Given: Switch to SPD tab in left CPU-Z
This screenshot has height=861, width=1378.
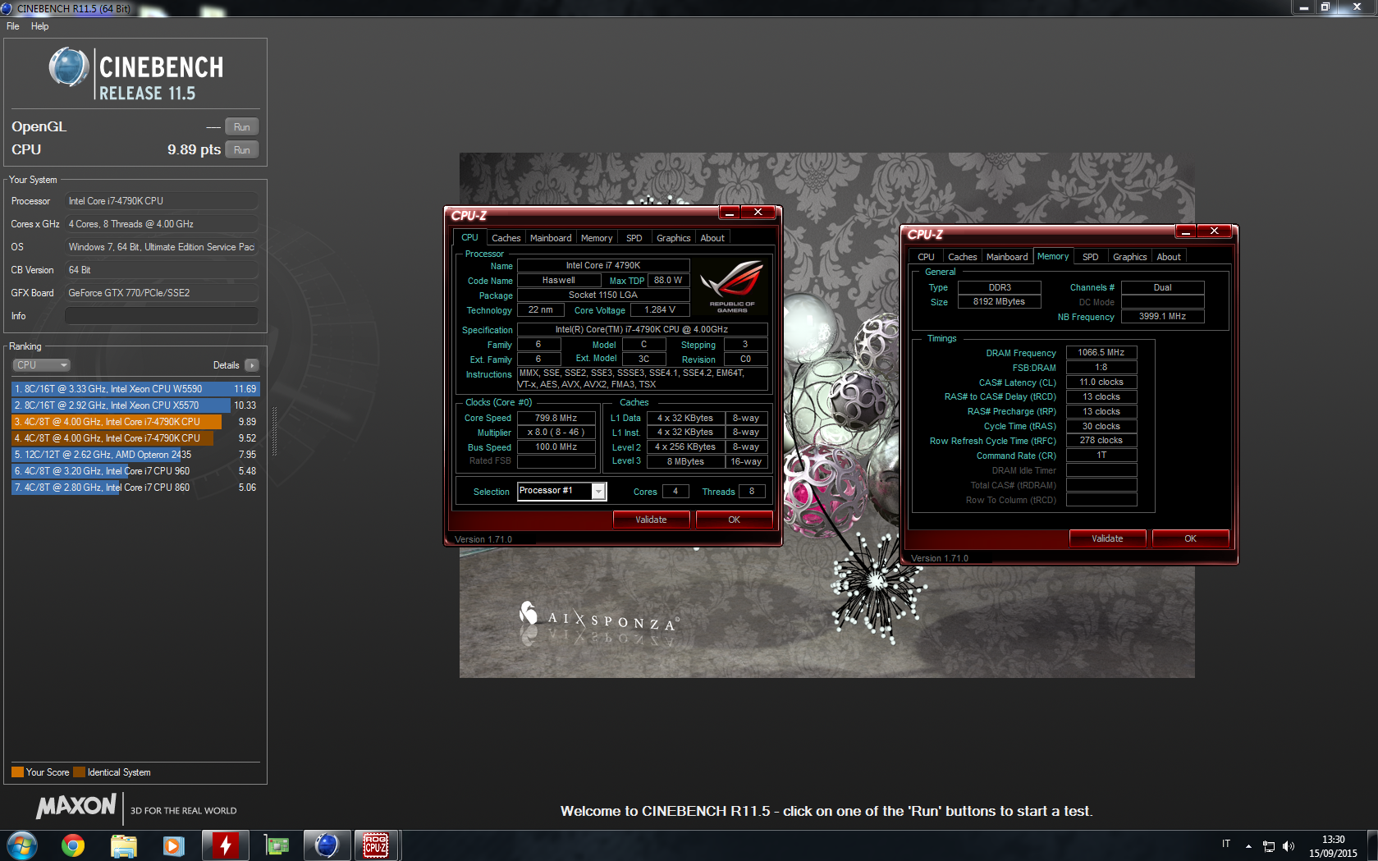Looking at the screenshot, I should [x=634, y=238].
